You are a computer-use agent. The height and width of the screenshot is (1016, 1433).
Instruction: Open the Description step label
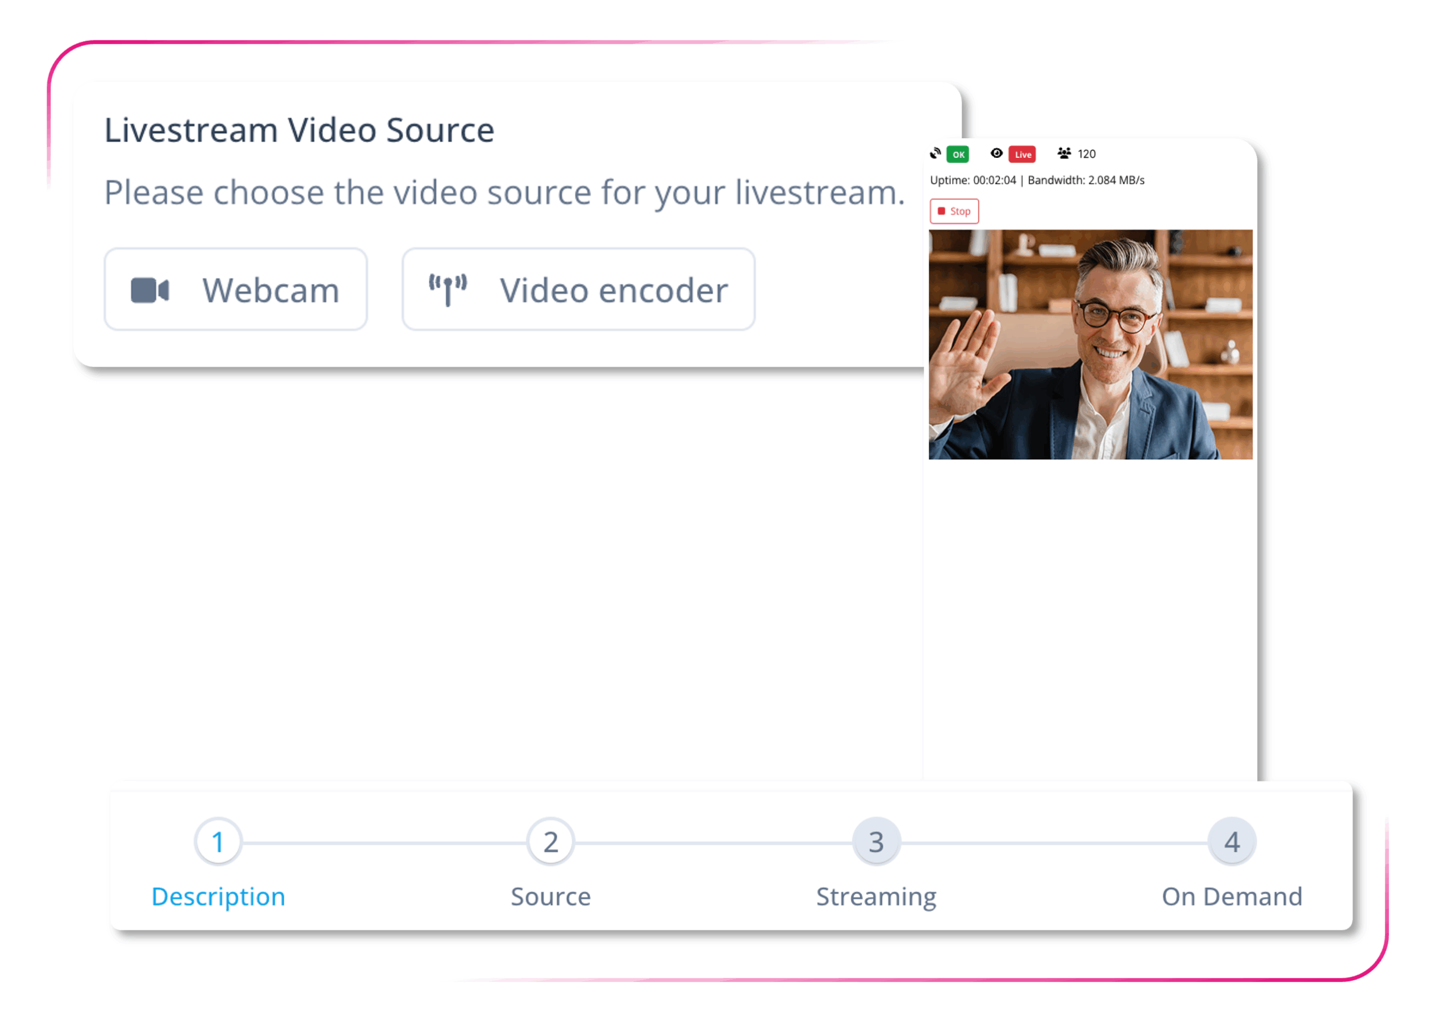point(218,897)
